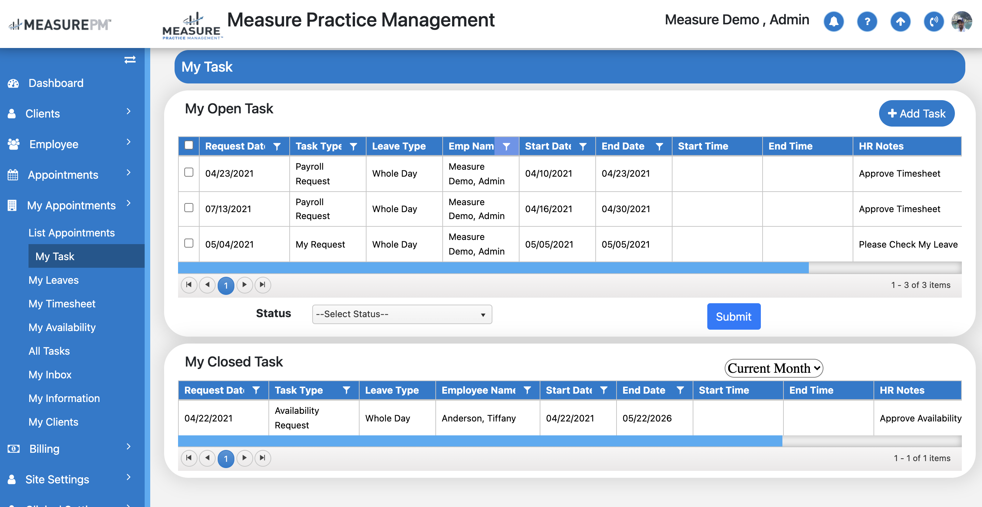Click the open task table horizontal scrollbar
This screenshot has width=982, height=507.
[493, 268]
